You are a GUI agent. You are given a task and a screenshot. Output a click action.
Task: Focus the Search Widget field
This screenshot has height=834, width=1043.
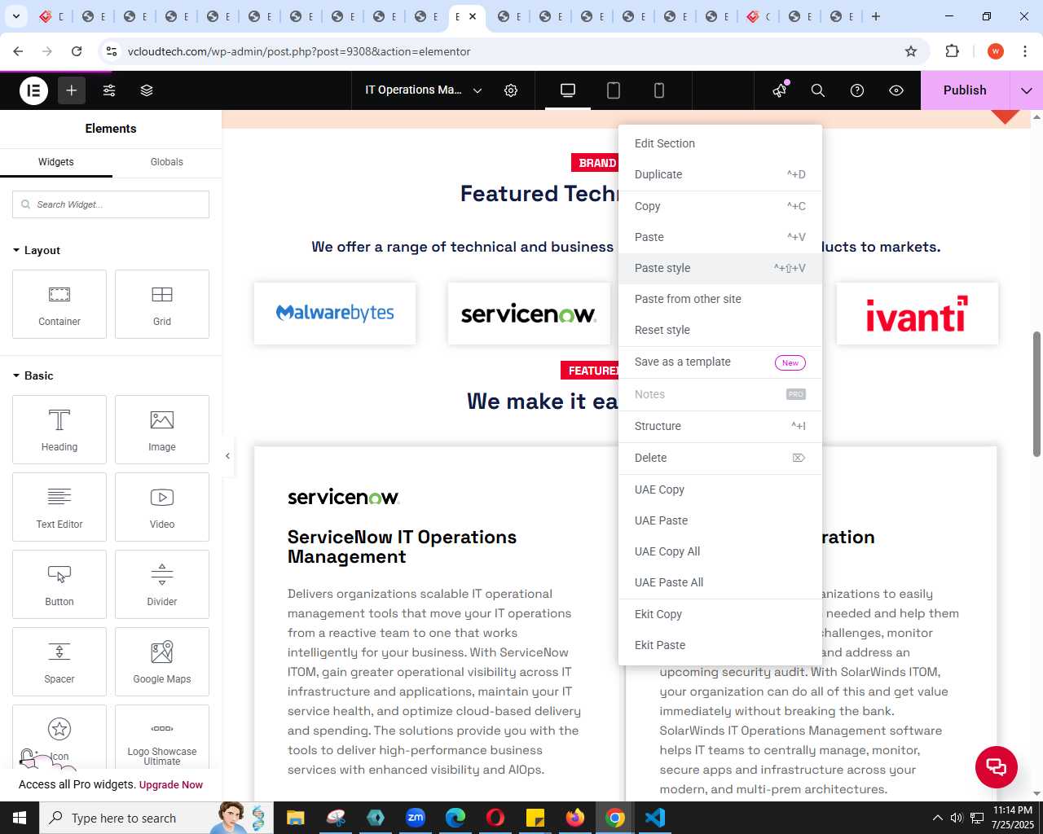coord(111,204)
